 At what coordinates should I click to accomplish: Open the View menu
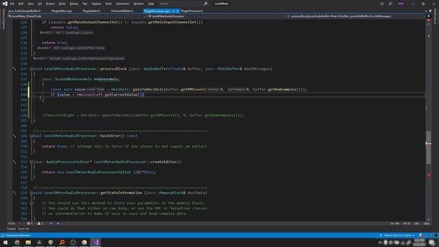pos(30,3)
